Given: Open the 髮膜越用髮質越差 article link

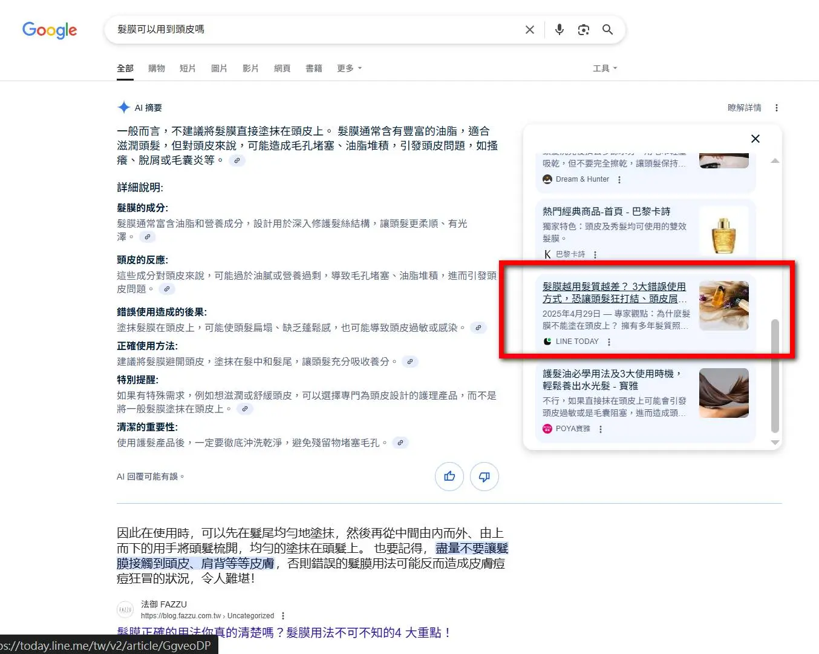Looking at the screenshot, I should coord(613,292).
